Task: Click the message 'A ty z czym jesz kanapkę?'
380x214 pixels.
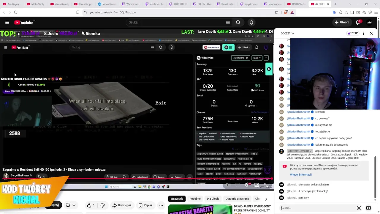Action: 313,191
